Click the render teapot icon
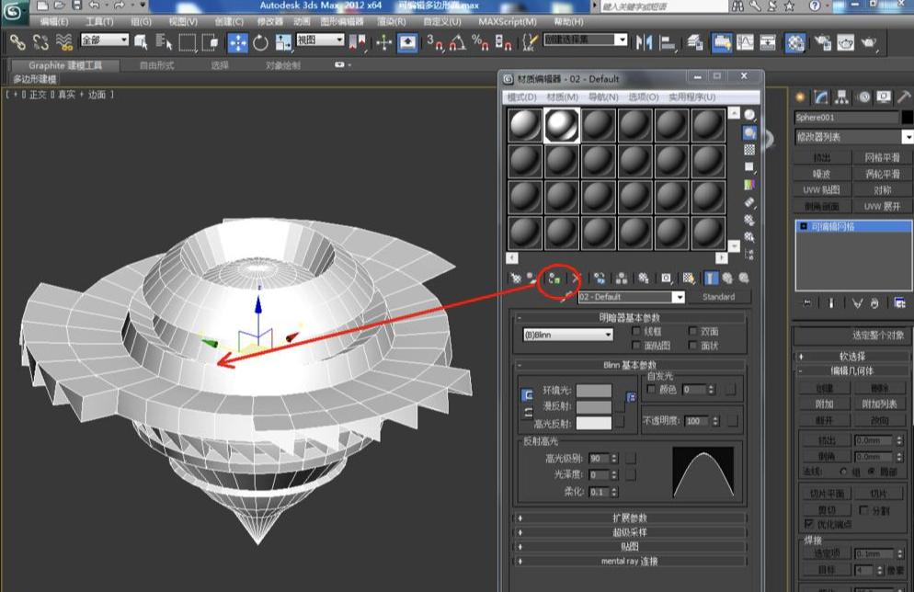This screenshot has height=592, width=914. tap(869, 42)
